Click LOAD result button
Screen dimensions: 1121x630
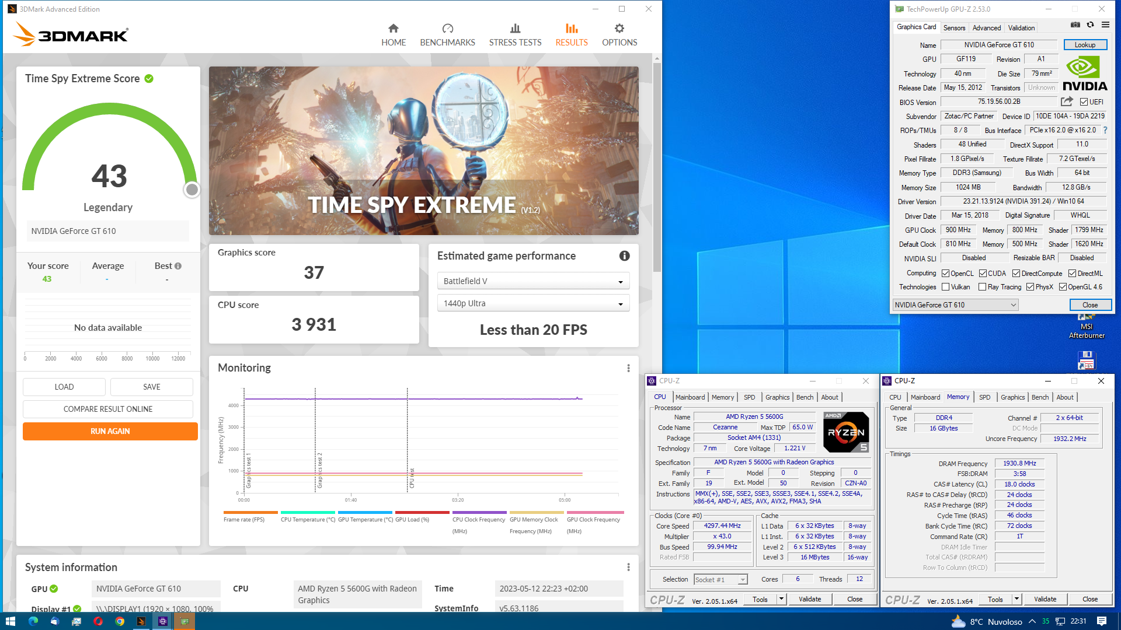tap(64, 387)
